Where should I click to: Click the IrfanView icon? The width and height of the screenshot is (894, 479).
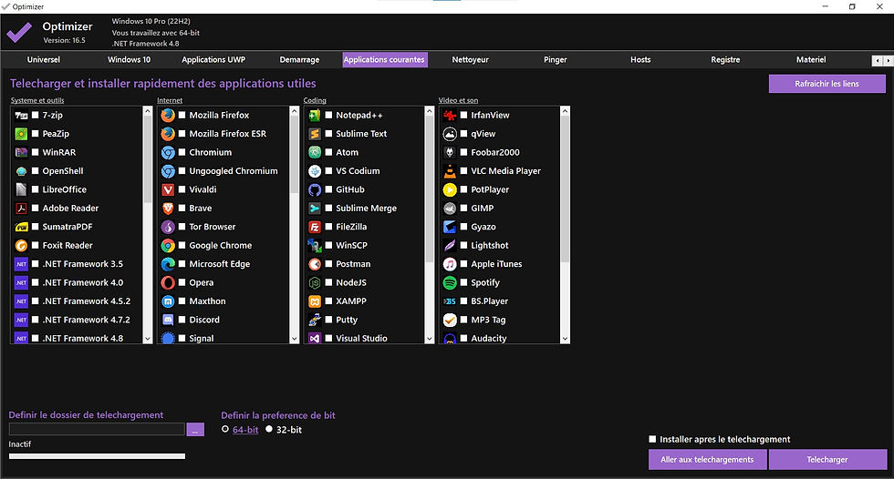coord(450,116)
